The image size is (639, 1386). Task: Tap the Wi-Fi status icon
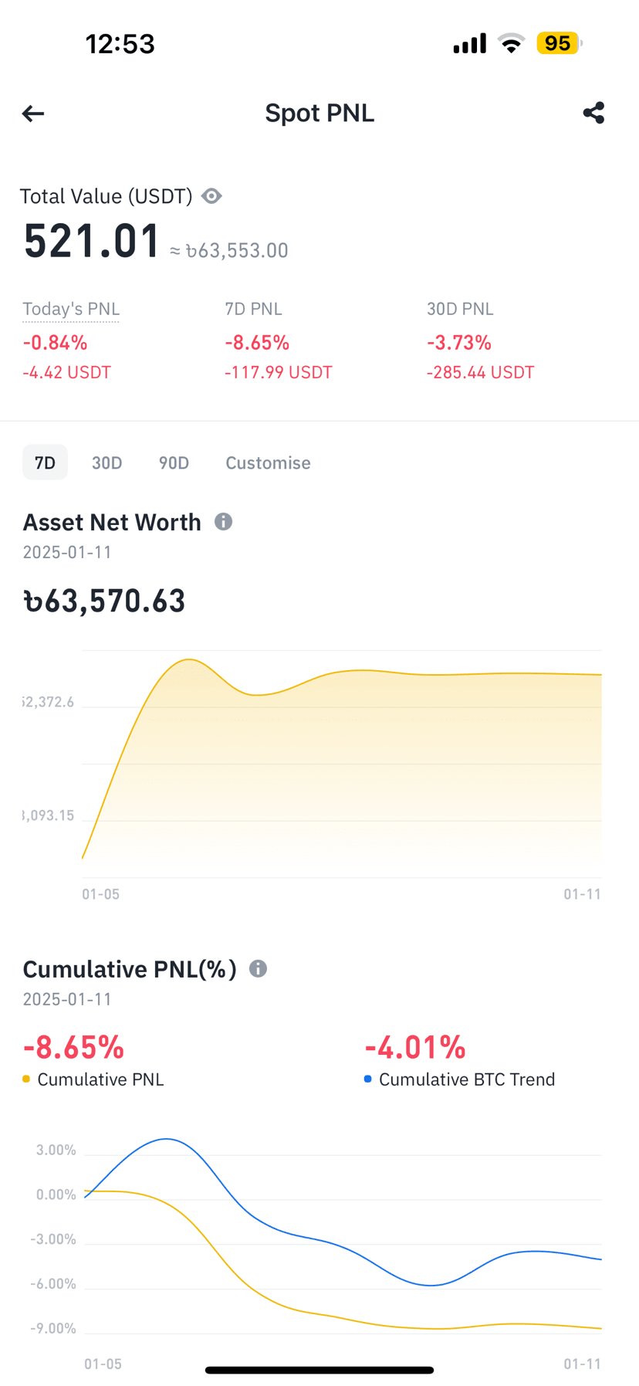tap(510, 43)
